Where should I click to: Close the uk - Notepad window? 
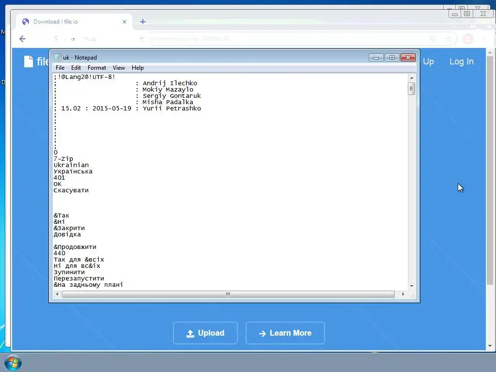coord(408,58)
